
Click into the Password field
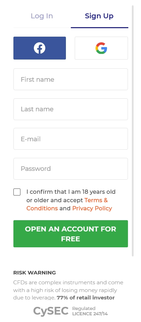click(x=71, y=169)
